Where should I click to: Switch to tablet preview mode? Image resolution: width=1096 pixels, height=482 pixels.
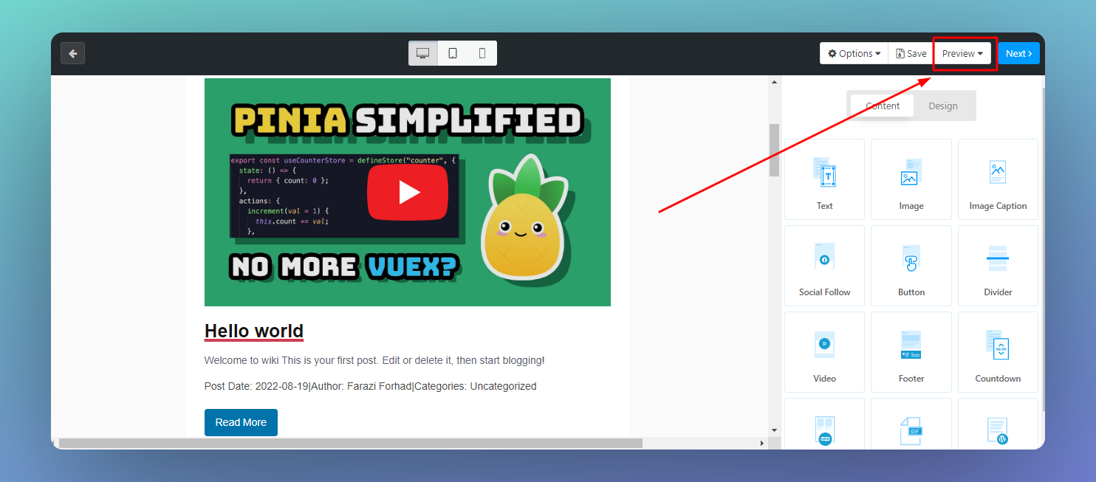point(452,52)
